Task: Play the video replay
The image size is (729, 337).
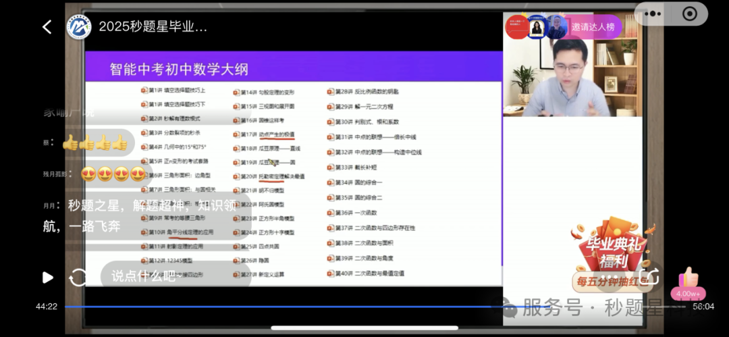Action: (47, 278)
